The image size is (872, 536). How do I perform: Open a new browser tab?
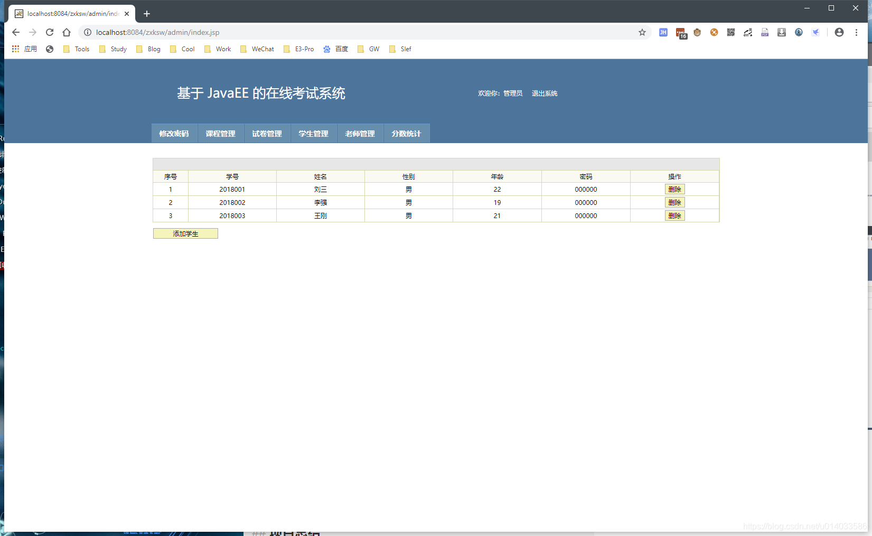pyautogui.click(x=147, y=14)
